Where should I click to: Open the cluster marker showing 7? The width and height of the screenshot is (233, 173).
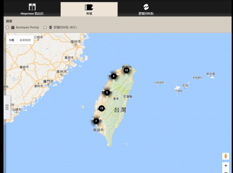click(96, 121)
